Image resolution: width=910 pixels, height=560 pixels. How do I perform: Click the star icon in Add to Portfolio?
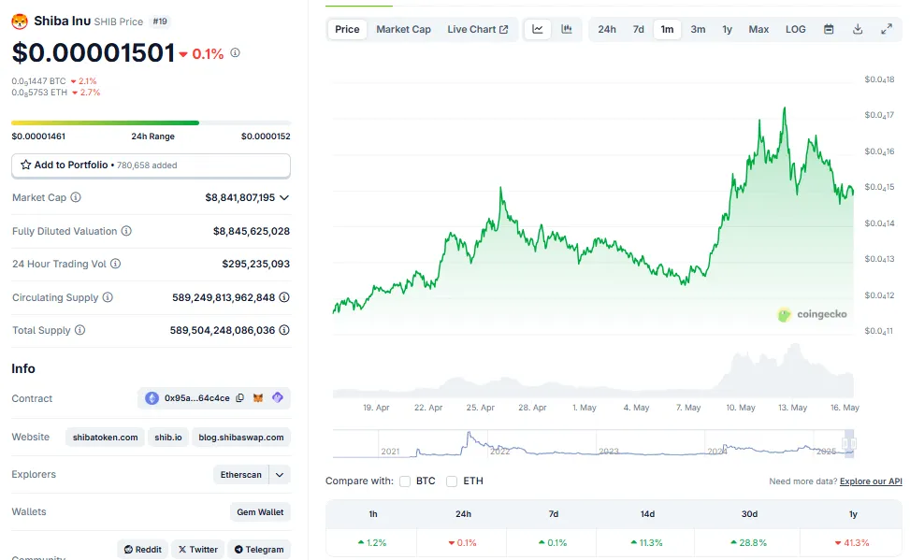tap(25, 165)
